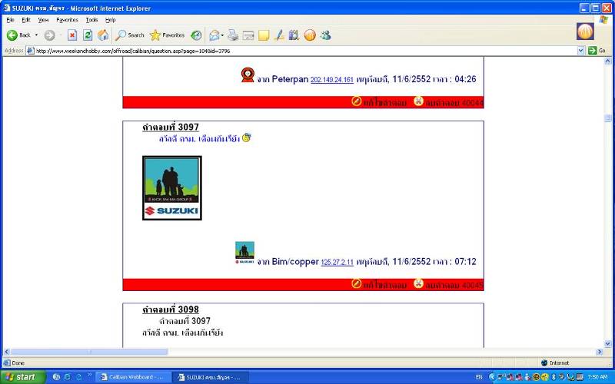615x384 pixels.
Task: Expand the Back button history dropdown
Action: coord(36,35)
